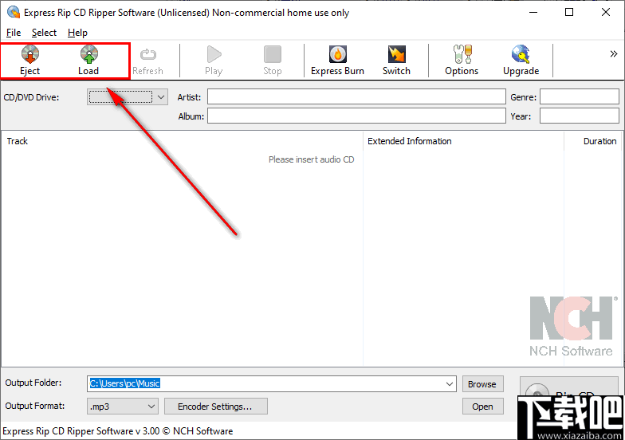Image resolution: width=625 pixels, height=440 pixels.
Task: Open the File menu
Action: click(x=14, y=33)
